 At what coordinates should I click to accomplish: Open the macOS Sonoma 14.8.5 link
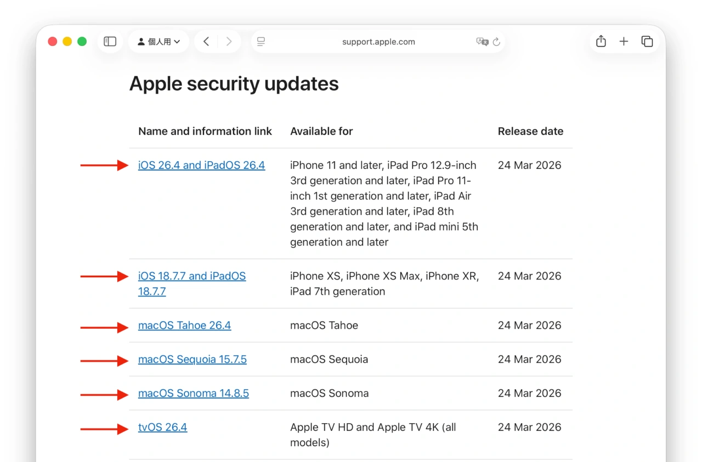pyautogui.click(x=193, y=393)
